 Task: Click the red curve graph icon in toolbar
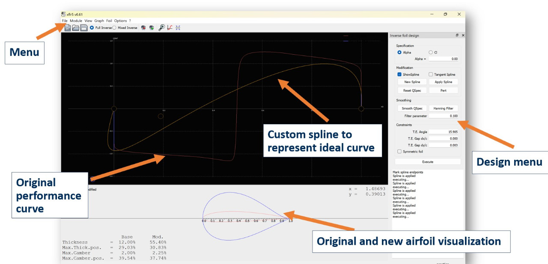(x=170, y=28)
